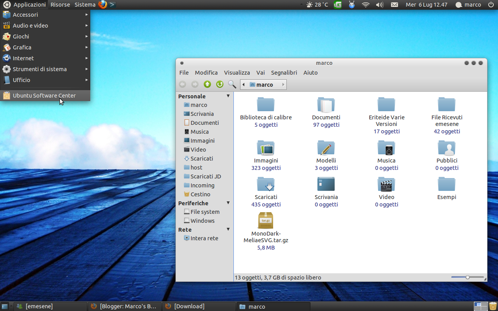Open the Visualizza menu

click(x=237, y=73)
